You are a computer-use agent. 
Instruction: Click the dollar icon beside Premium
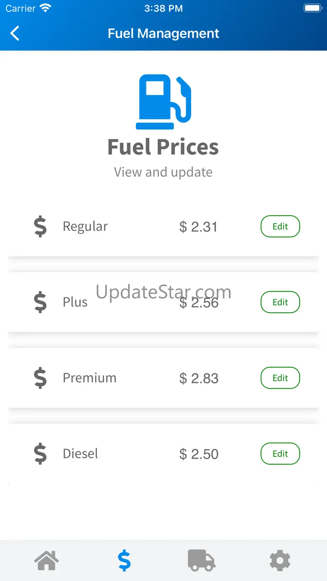(40, 378)
